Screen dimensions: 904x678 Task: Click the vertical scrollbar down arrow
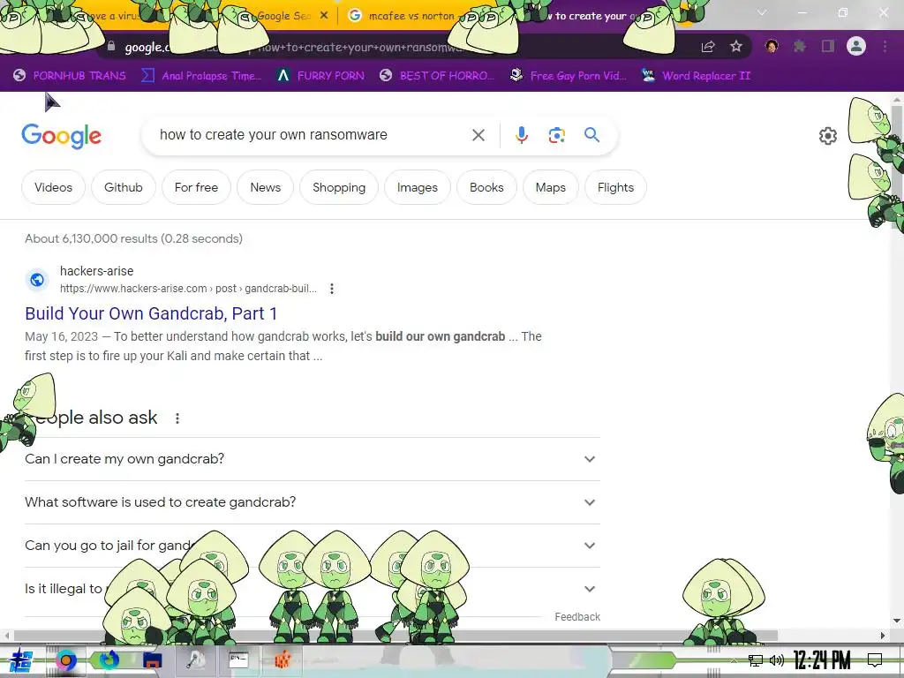(897, 621)
